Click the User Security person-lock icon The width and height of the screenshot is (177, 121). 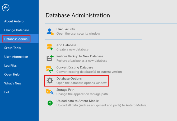coord(50,31)
